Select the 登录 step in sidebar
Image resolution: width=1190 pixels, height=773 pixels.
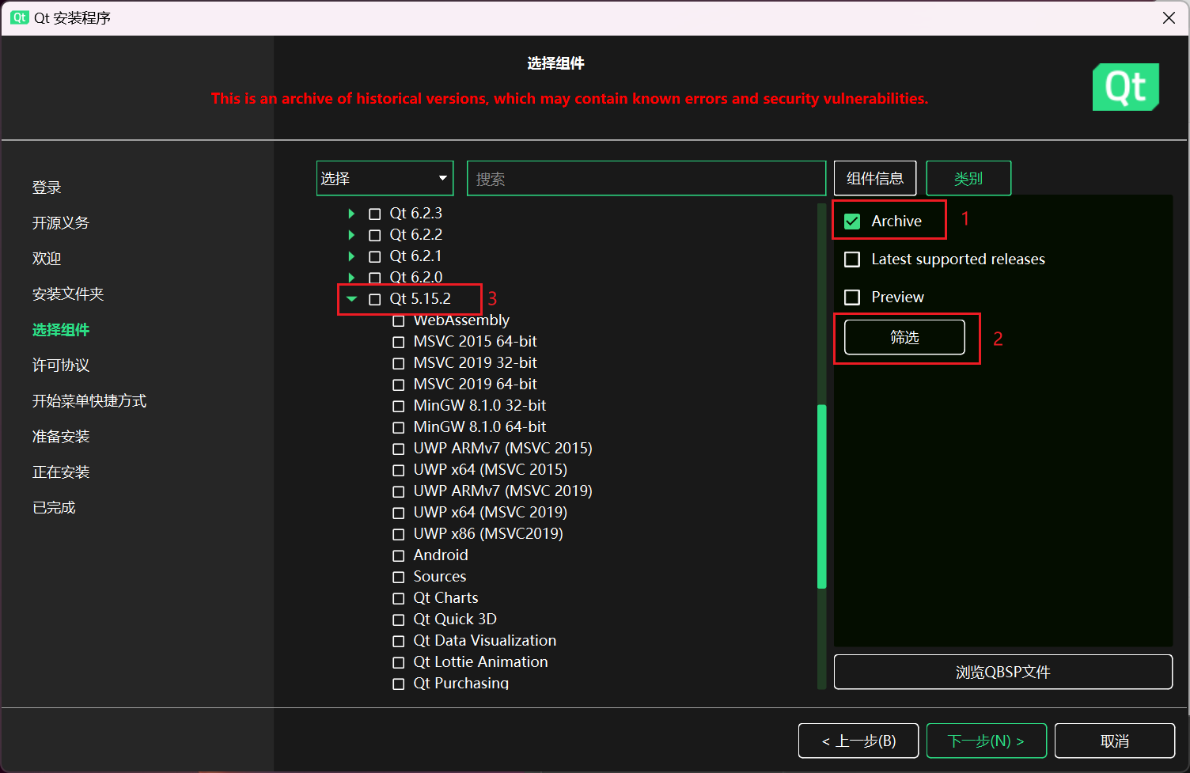tap(47, 188)
